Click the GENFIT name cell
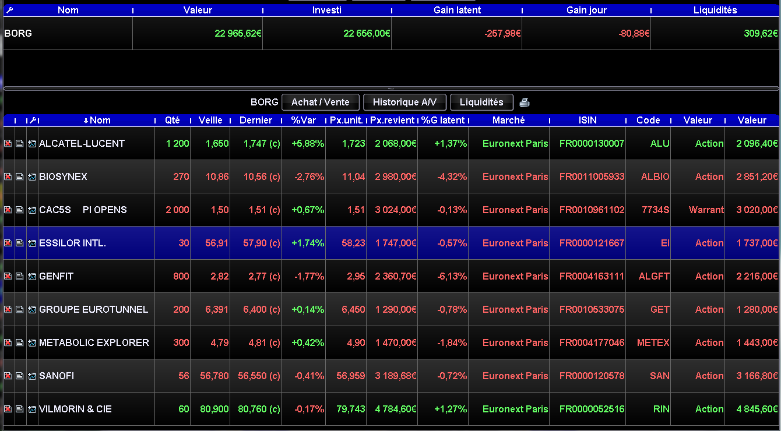Viewport: 781px width, 431px height. (x=96, y=276)
